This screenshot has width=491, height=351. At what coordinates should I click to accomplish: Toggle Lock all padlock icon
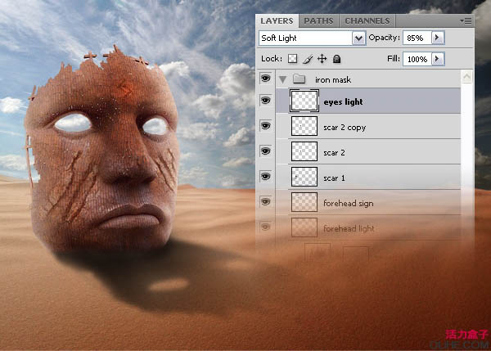(x=336, y=59)
